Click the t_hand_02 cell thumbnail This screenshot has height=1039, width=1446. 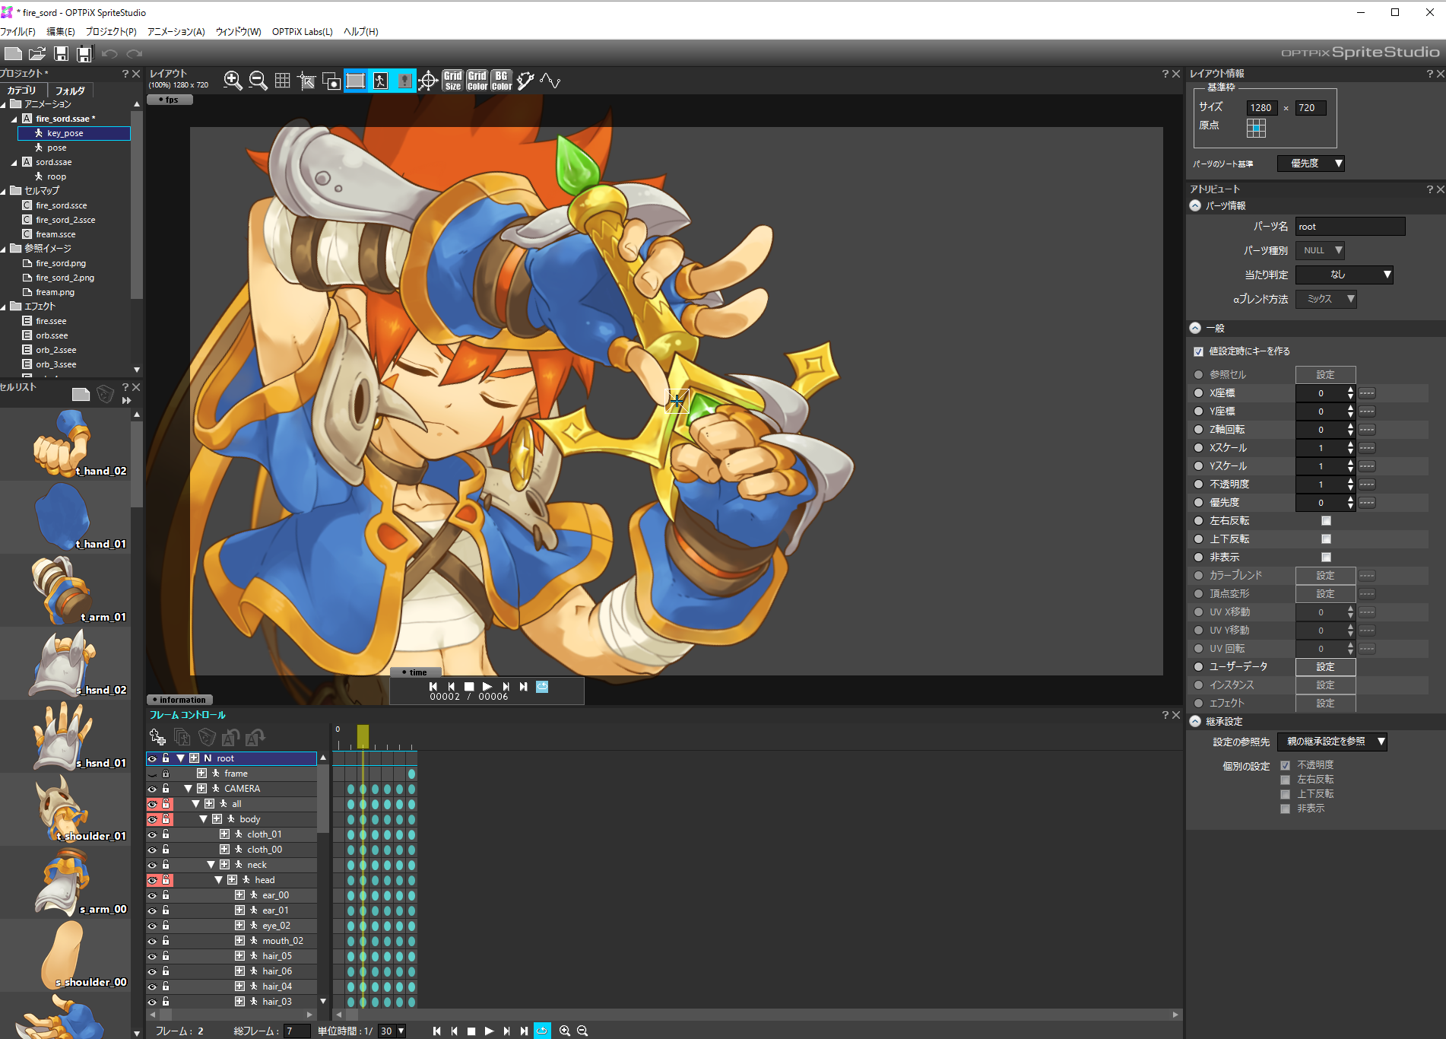[x=64, y=445]
